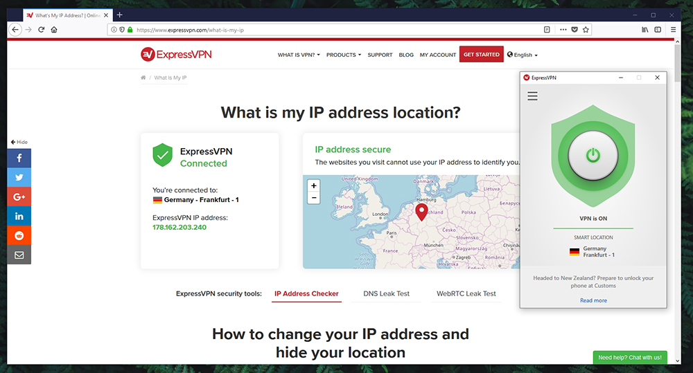Share page on Twitter
This screenshot has width=693, height=373.
19,177
